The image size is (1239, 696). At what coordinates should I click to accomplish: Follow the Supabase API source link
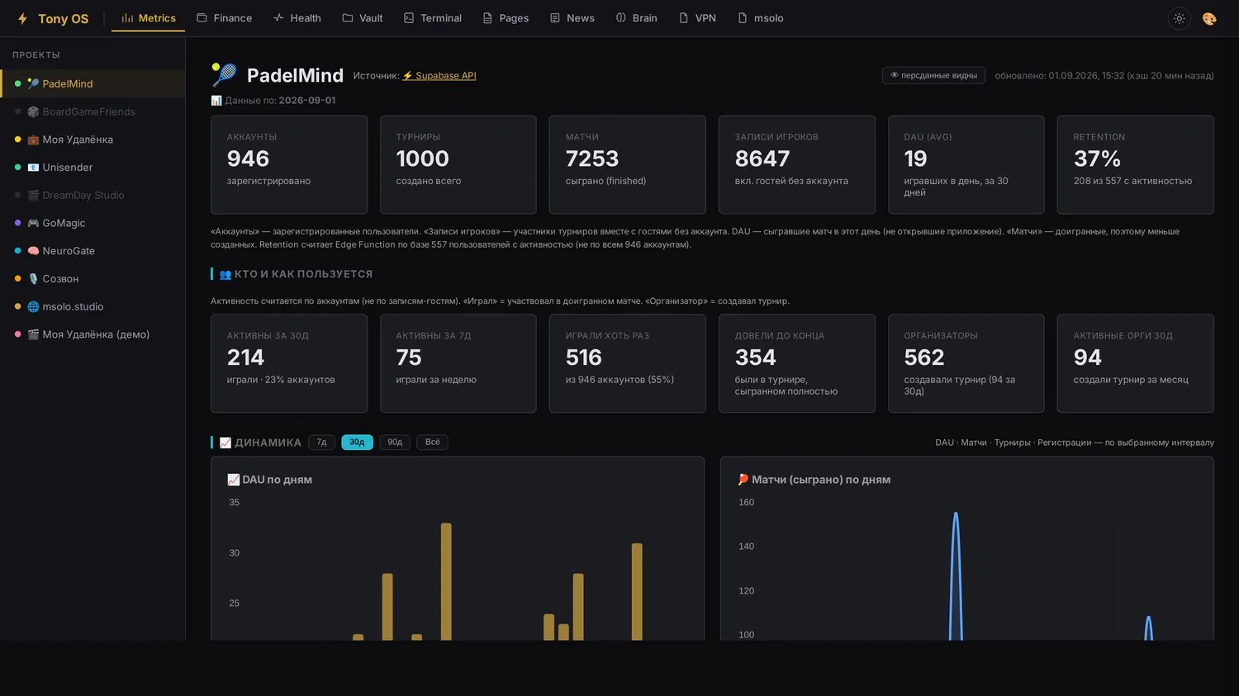pos(439,76)
